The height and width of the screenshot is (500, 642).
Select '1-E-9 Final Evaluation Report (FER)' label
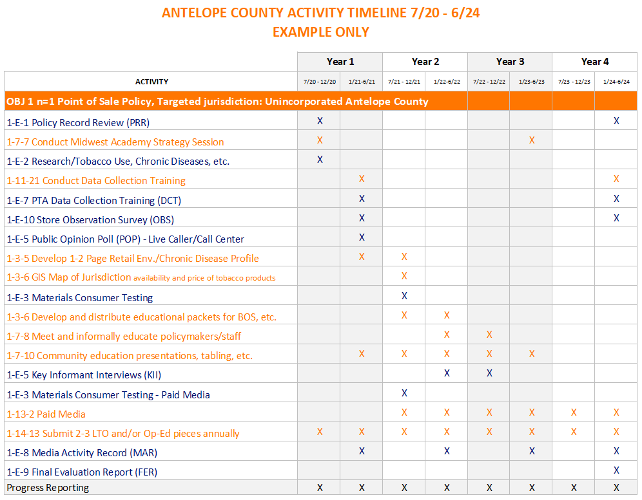pos(82,472)
